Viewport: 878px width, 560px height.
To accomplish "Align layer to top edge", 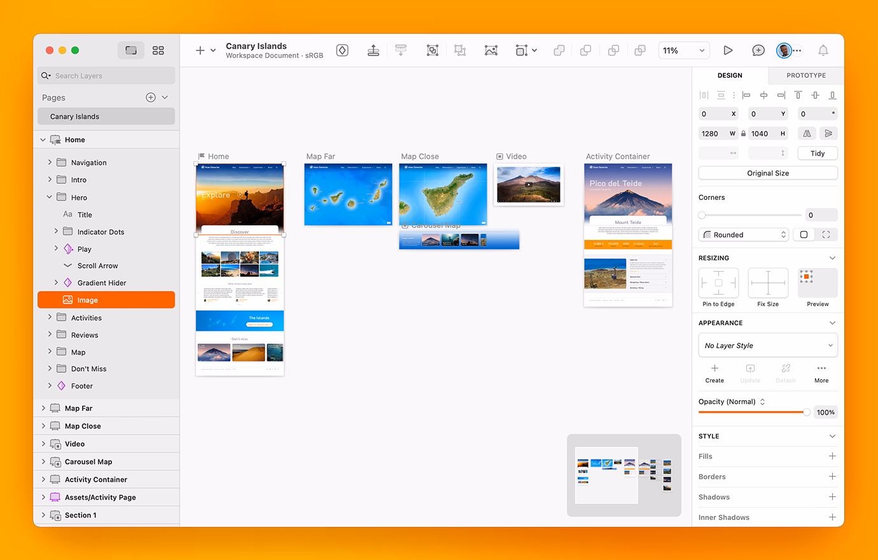I will [x=798, y=95].
